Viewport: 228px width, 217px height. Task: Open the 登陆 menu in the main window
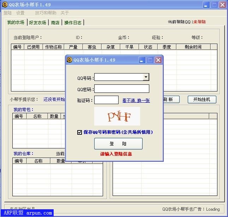coord(7,13)
